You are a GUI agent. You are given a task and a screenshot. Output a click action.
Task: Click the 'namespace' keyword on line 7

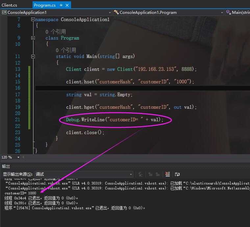point(47,19)
